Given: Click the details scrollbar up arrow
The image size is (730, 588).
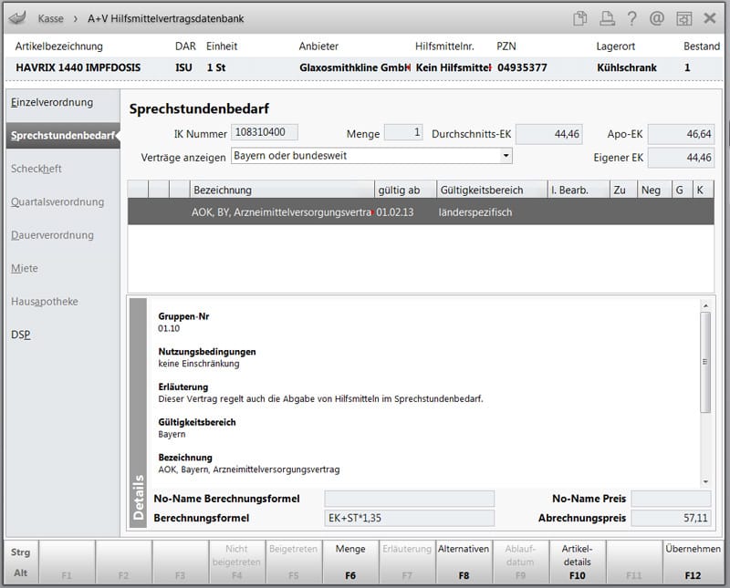Looking at the screenshot, I should pyautogui.click(x=705, y=305).
